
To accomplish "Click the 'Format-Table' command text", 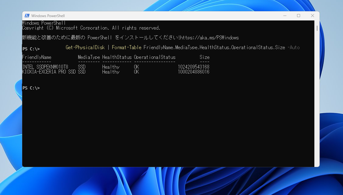I will tap(126, 47).
